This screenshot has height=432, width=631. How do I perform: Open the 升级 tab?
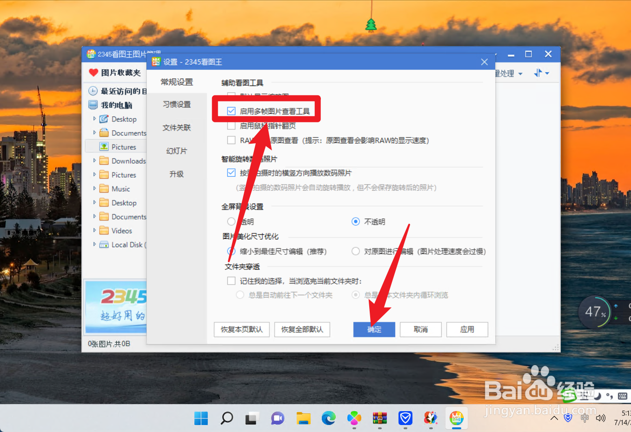point(177,174)
